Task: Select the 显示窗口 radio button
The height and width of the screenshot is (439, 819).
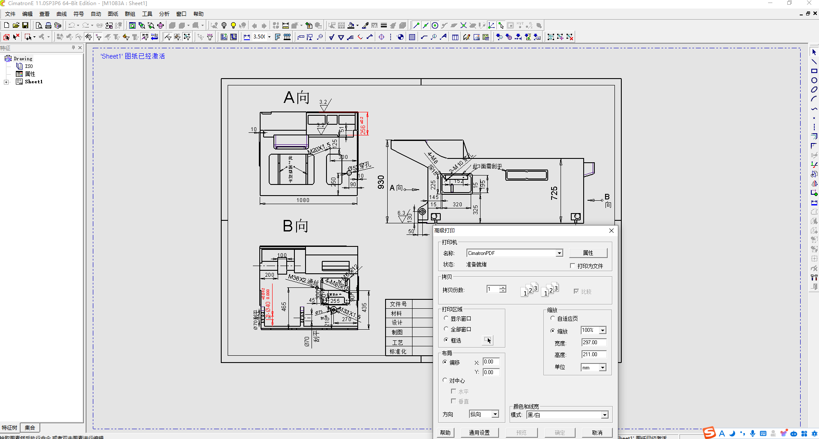Action: tap(446, 319)
